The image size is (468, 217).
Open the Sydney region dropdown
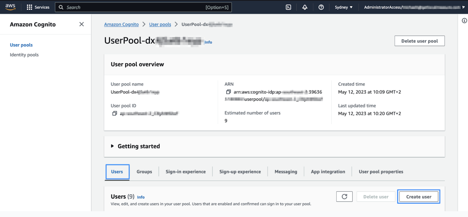click(344, 7)
